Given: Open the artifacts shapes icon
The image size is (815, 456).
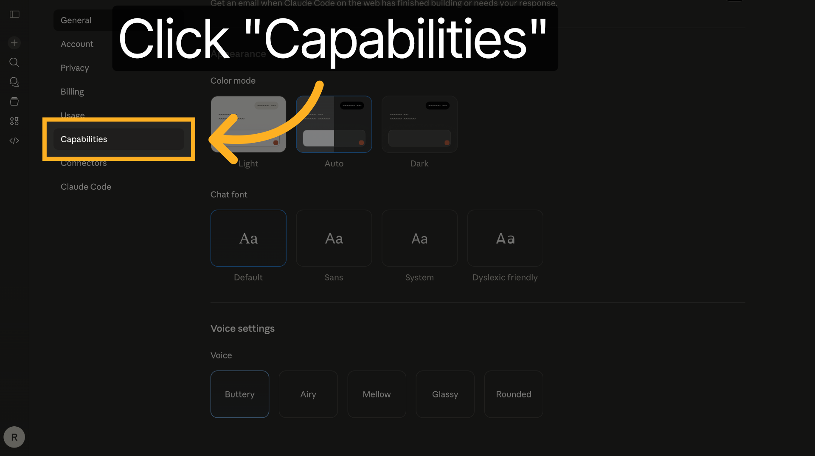Looking at the screenshot, I should 14,121.
